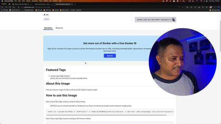Open a new tab with the plus icon

[x=75, y=4]
